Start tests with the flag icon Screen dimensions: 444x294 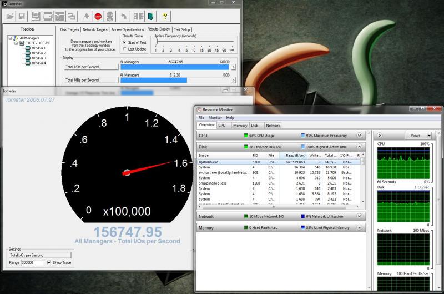click(x=87, y=16)
